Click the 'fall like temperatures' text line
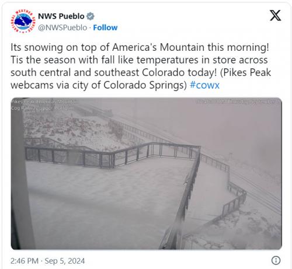Viewport: 292px width, 269px height. 139,60
